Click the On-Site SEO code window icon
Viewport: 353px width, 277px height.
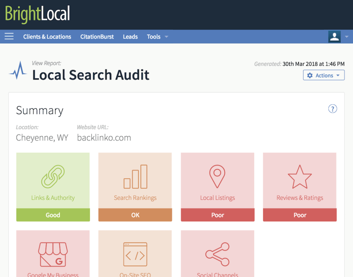pyautogui.click(x=135, y=254)
